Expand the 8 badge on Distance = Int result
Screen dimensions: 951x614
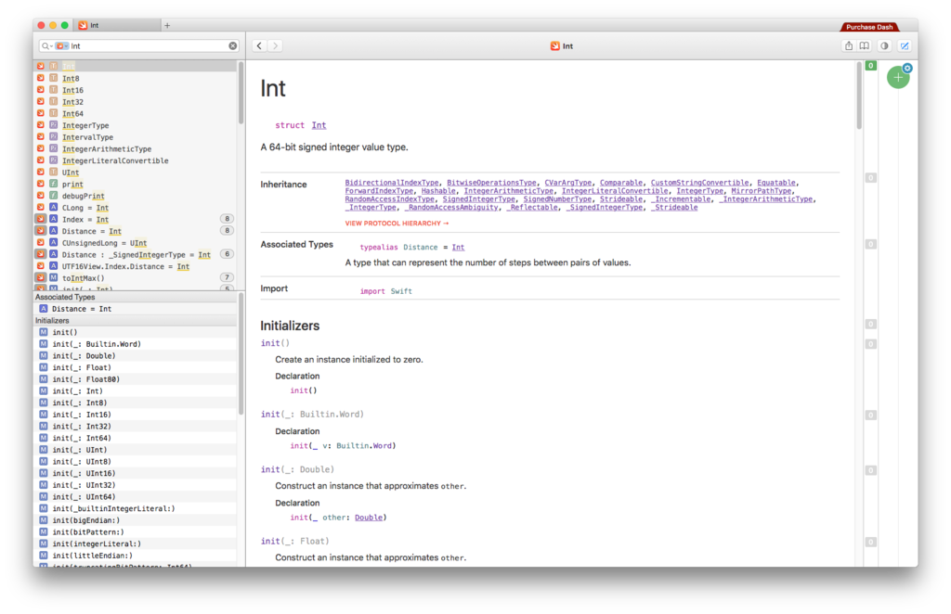coord(227,231)
